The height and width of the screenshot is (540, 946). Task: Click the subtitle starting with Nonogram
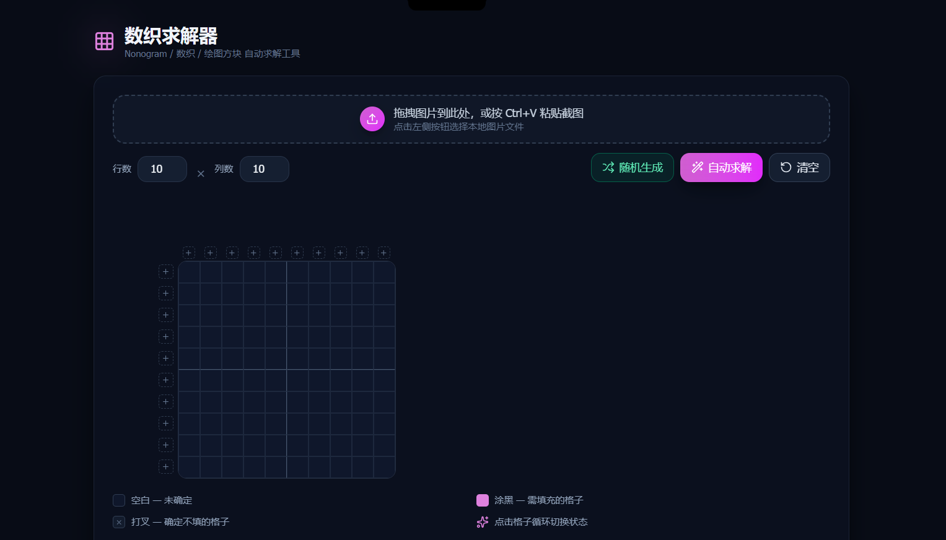tap(212, 54)
